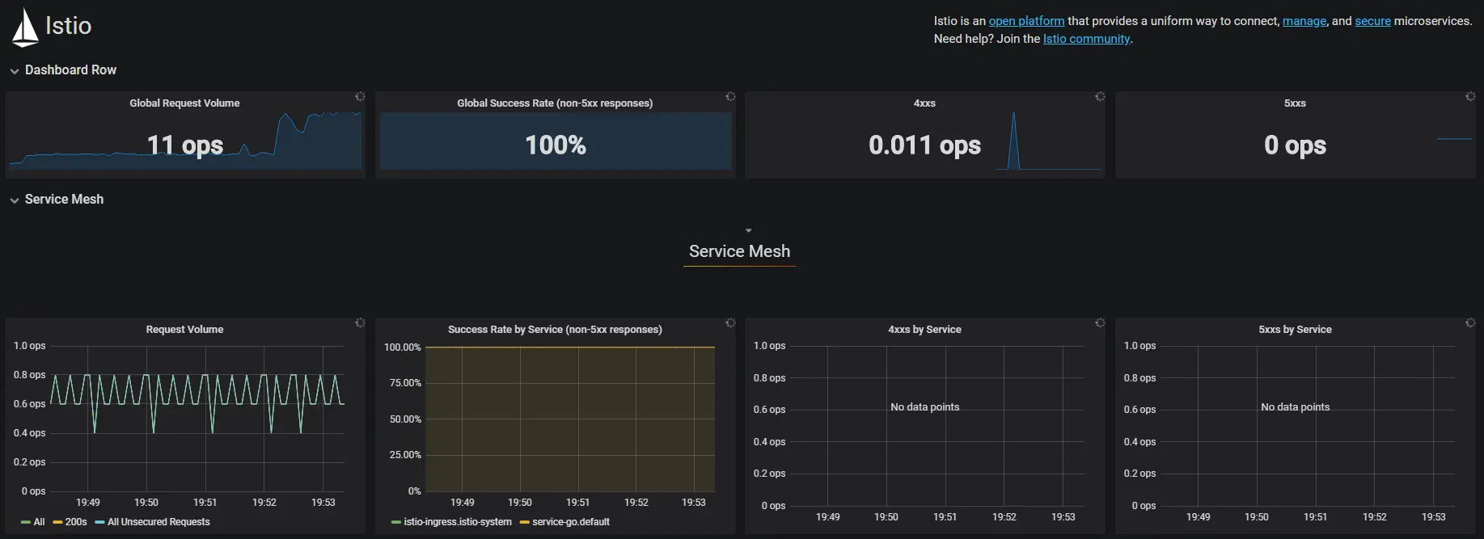Open Success Rate by Service panel title menu
The width and height of the screenshot is (1484, 539).
coord(555,330)
